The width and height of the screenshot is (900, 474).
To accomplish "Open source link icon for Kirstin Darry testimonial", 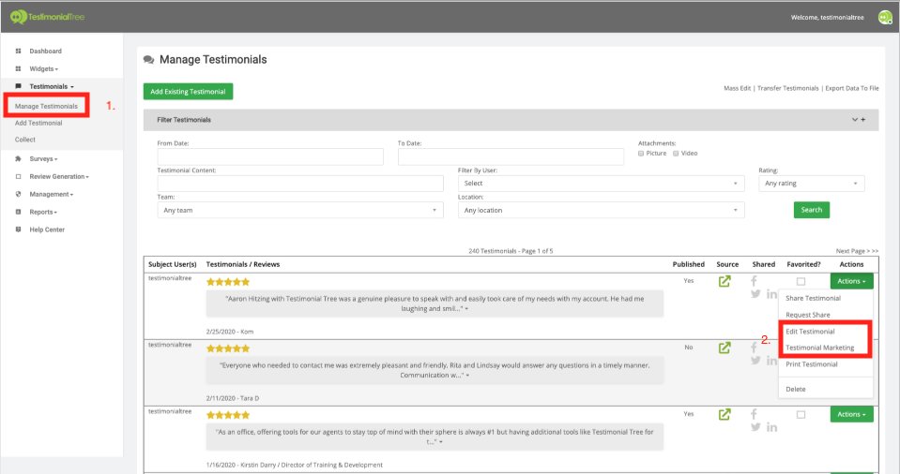I will [x=725, y=414].
